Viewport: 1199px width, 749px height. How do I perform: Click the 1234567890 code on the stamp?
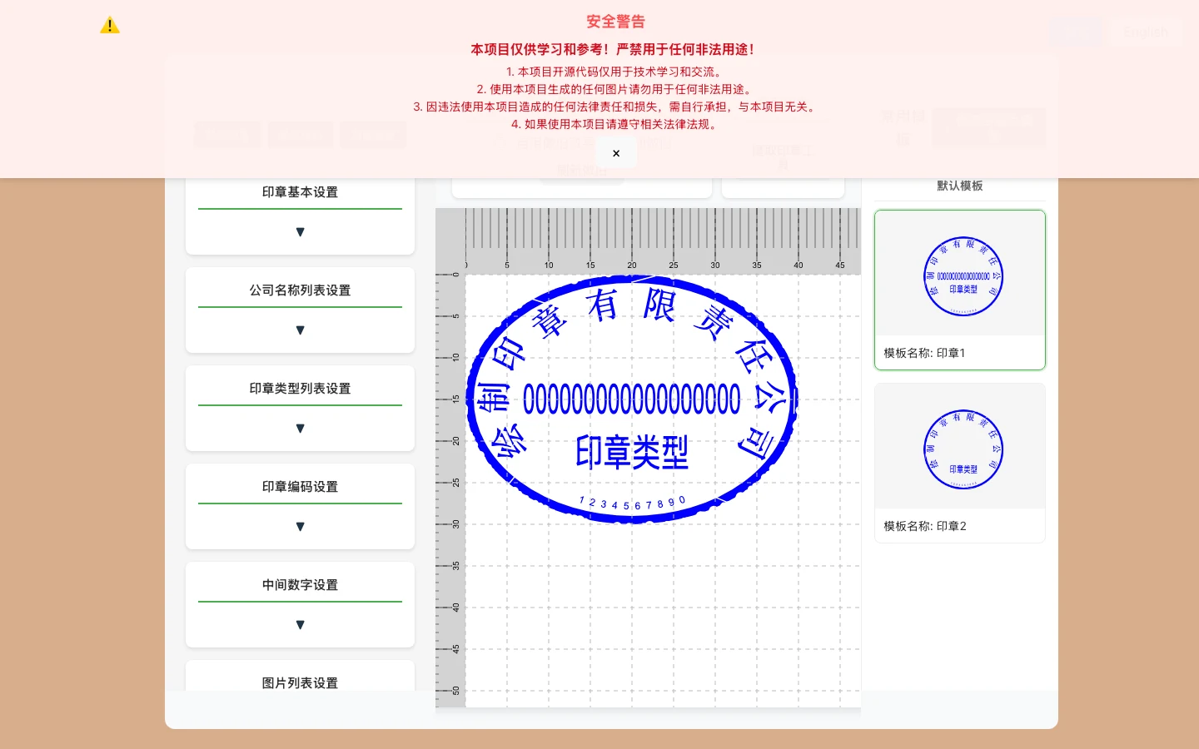[x=632, y=503]
